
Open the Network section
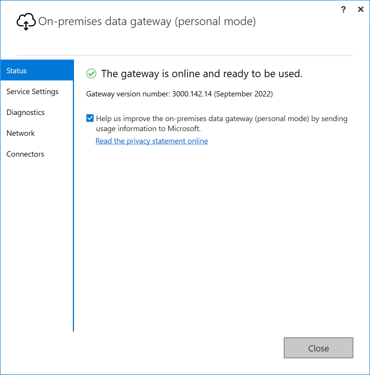coord(20,133)
